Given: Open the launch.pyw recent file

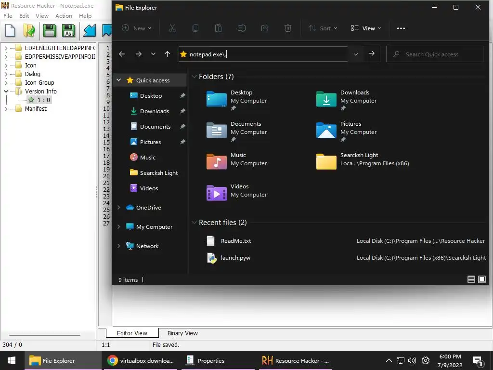Looking at the screenshot, I should [235, 258].
